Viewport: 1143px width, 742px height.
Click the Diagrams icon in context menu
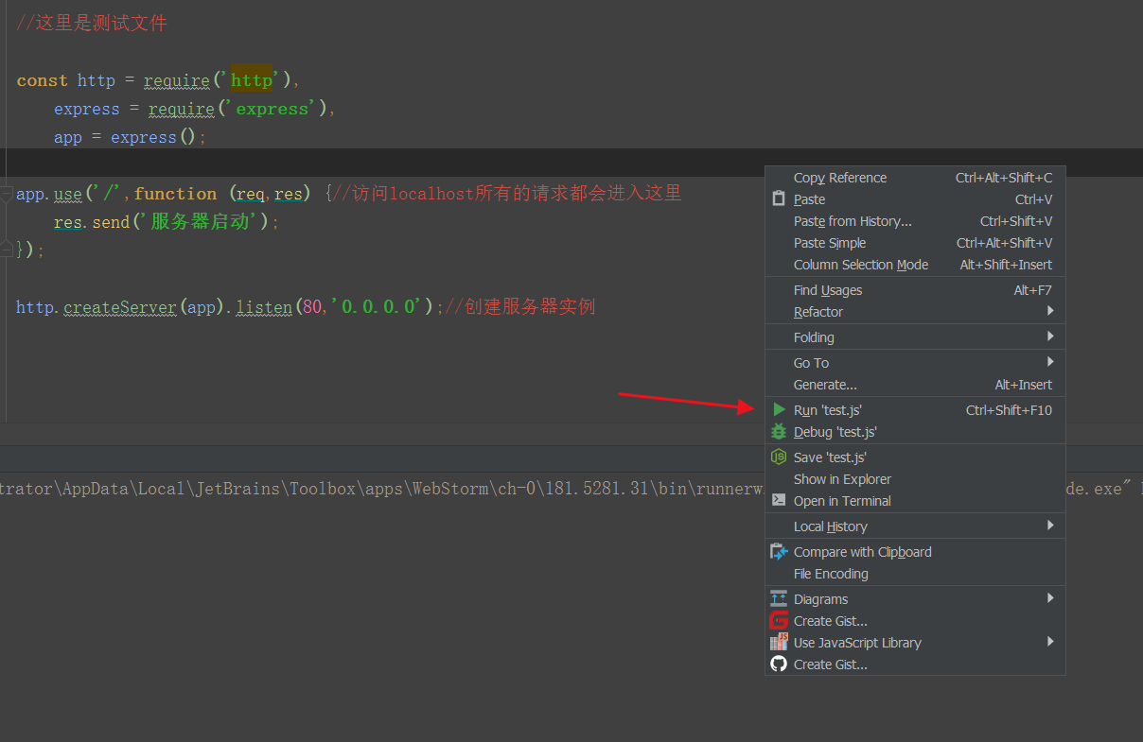779,599
